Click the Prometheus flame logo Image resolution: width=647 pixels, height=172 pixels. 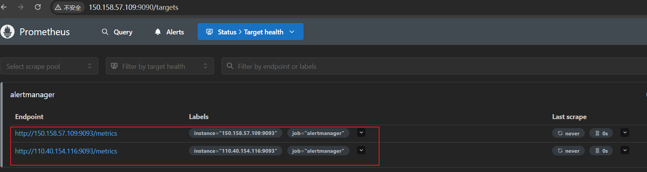coord(8,32)
